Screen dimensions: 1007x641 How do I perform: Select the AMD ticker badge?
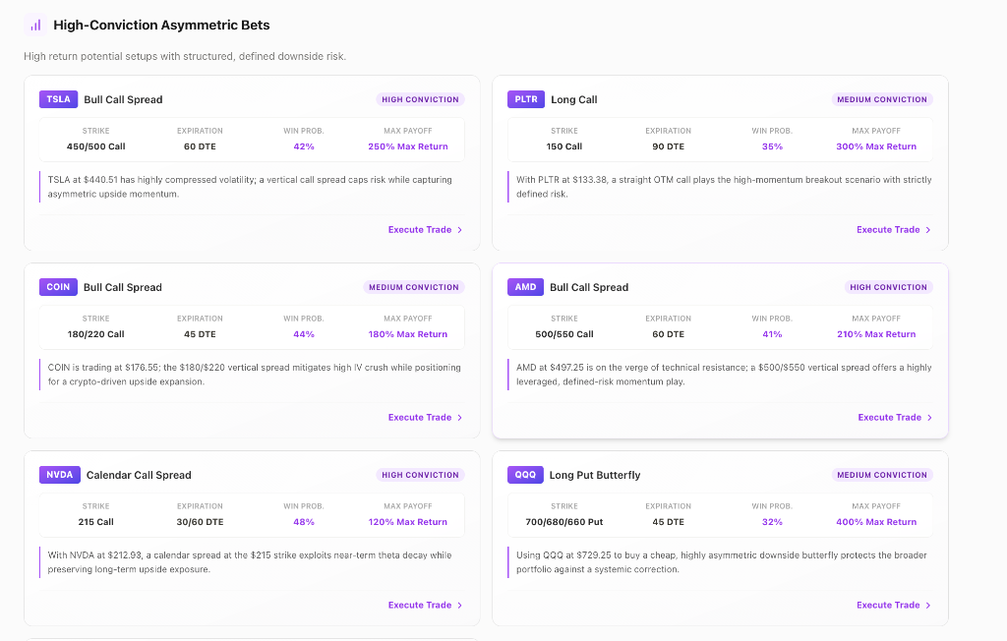coord(525,287)
